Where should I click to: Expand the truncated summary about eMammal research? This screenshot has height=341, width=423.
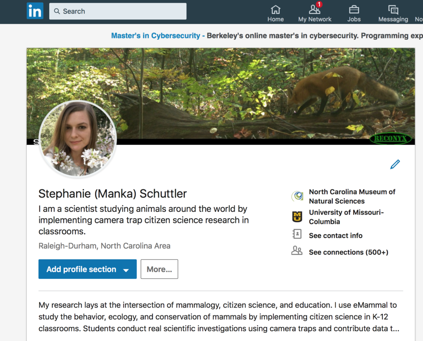pyautogui.click(x=219, y=317)
